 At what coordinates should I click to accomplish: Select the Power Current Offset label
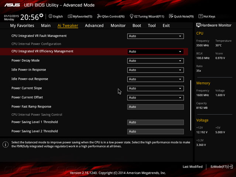click(27, 97)
